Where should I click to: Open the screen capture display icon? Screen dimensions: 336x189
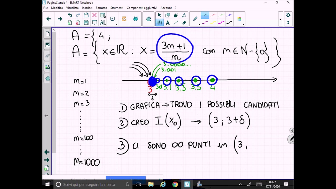pos(112,19)
